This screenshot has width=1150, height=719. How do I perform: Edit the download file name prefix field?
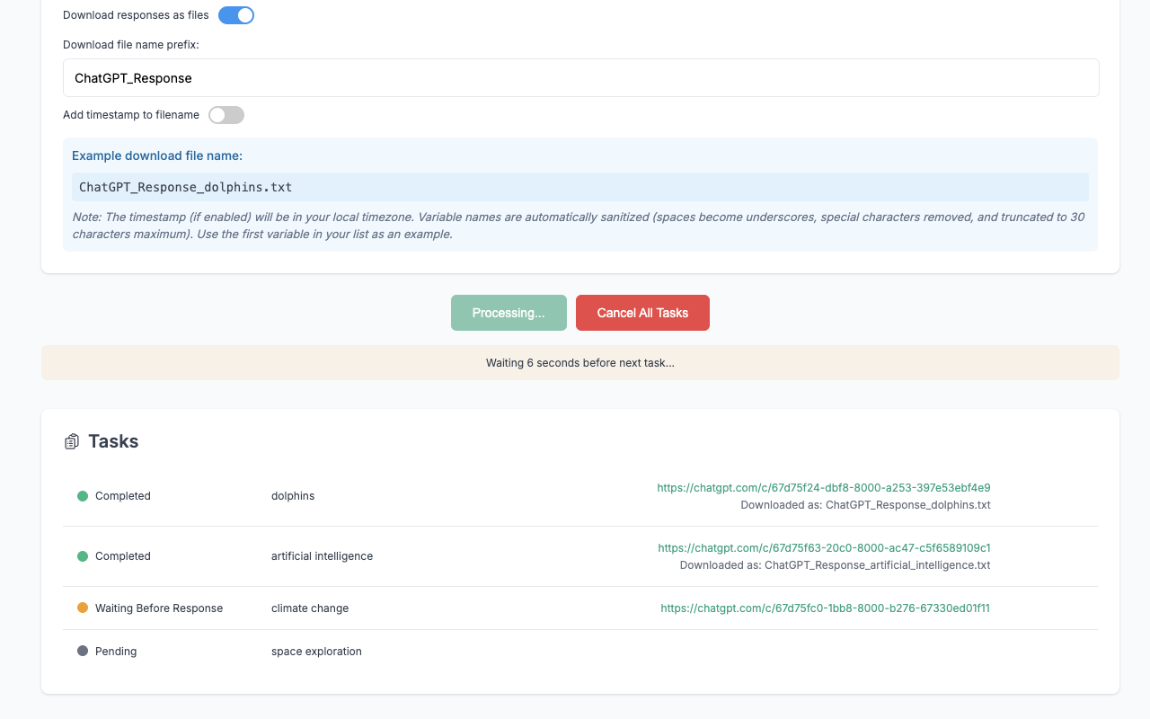click(581, 78)
